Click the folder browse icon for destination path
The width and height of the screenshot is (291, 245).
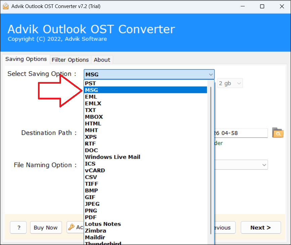point(278,133)
